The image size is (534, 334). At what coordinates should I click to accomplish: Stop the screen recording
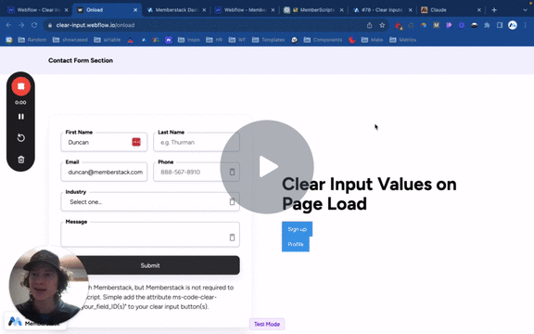(x=20, y=86)
